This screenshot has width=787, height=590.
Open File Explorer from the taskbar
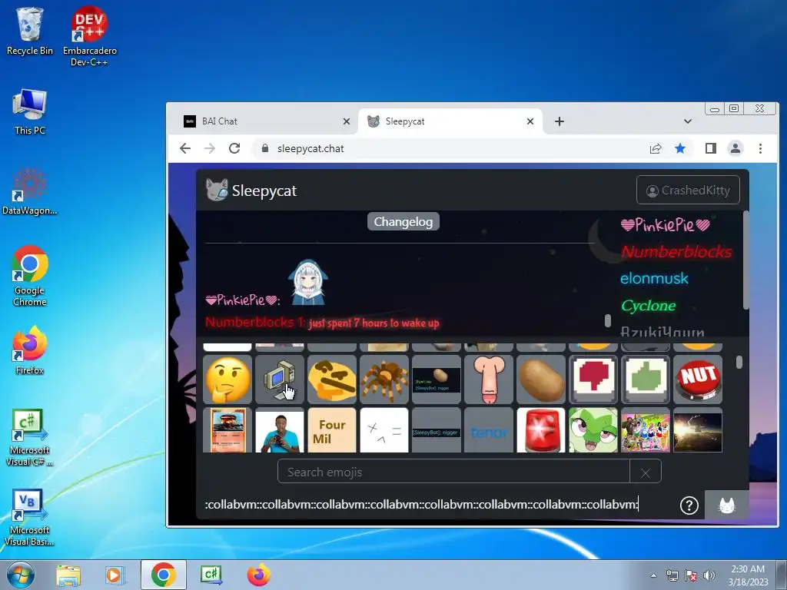(x=68, y=575)
